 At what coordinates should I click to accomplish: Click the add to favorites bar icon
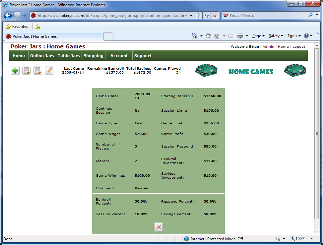pos(37,27)
